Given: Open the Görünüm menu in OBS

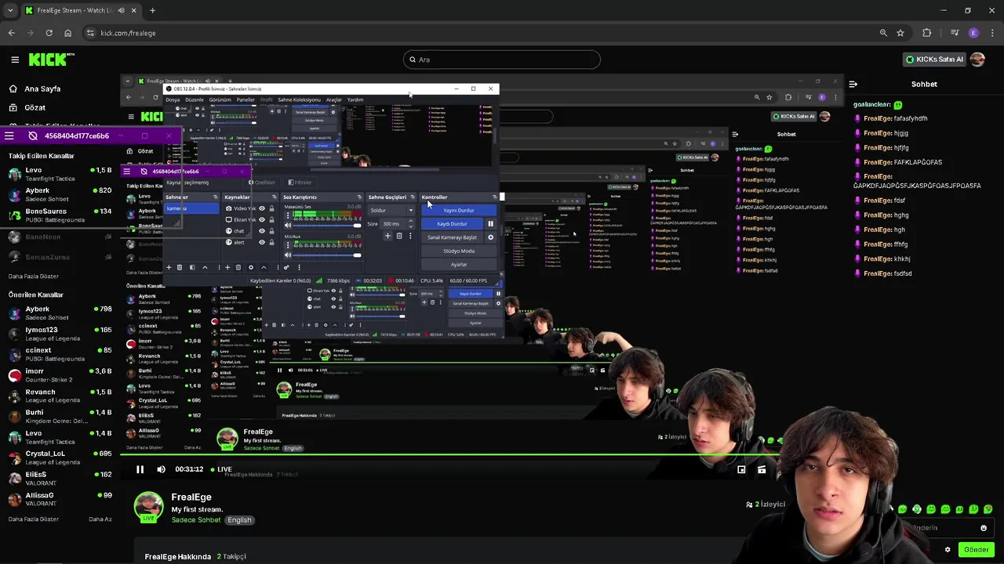Looking at the screenshot, I should click(220, 99).
